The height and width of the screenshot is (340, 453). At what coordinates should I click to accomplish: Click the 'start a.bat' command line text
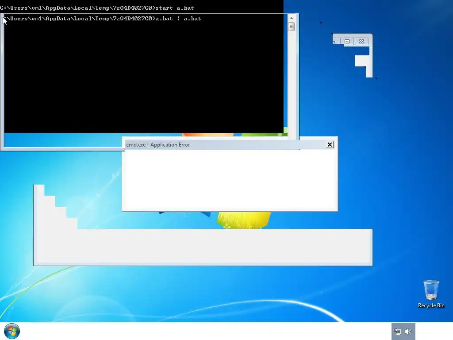tap(175, 8)
